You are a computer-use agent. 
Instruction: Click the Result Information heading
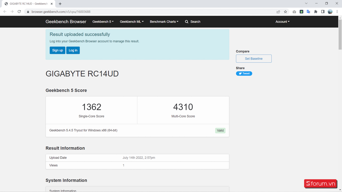click(65, 148)
